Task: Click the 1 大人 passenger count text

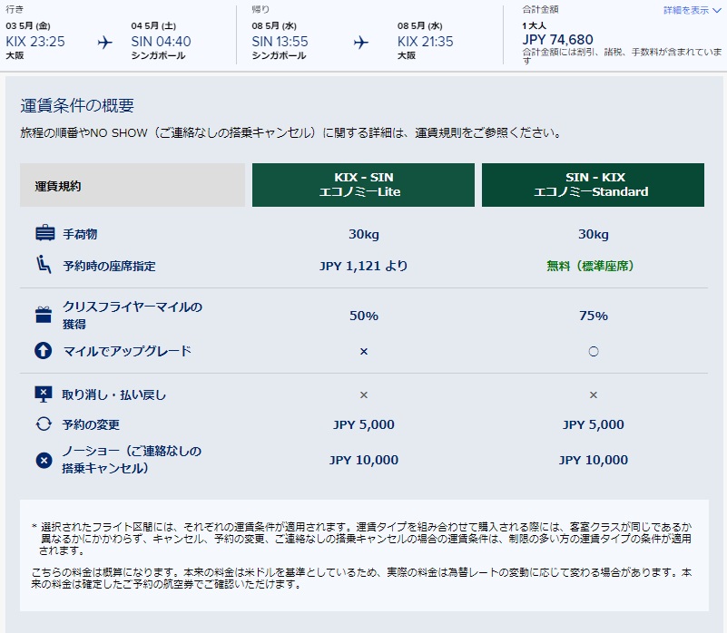Action: [534, 25]
